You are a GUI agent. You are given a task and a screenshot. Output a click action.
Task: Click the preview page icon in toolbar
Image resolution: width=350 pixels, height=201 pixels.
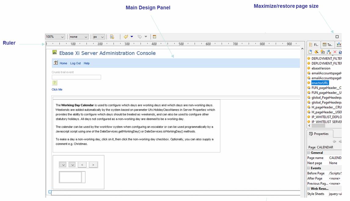(112, 37)
